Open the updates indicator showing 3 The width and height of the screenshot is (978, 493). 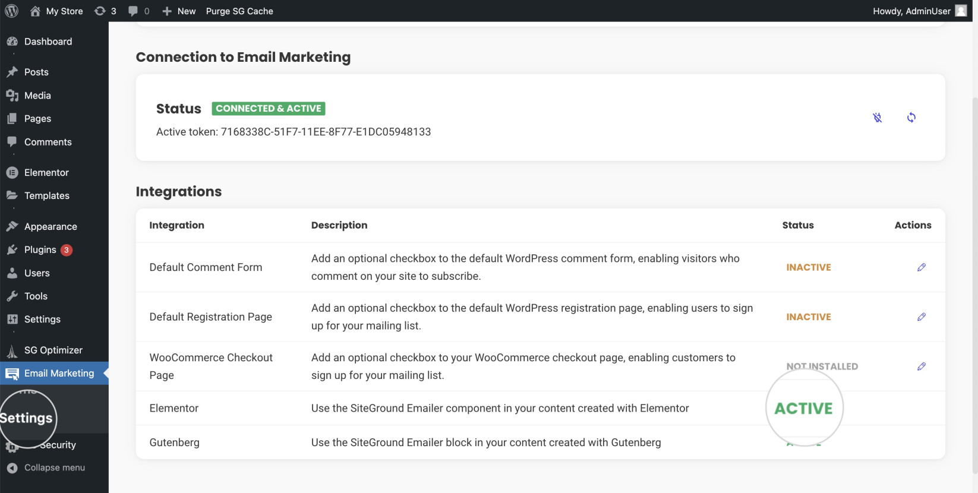[x=105, y=11]
